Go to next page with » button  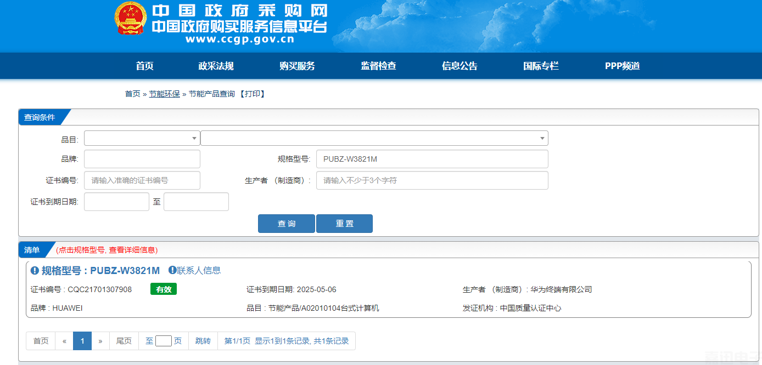(x=100, y=341)
